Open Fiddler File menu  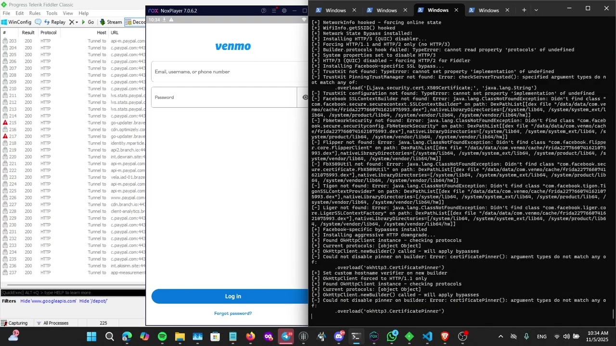[x=6, y=13]
